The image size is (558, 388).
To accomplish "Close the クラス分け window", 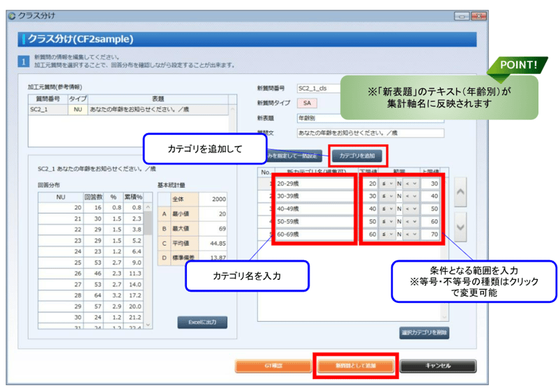I will pos(478,16).
